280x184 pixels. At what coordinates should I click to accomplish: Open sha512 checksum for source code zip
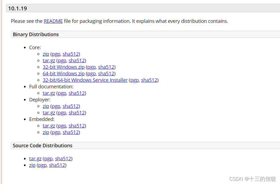(x=57, y=165)
